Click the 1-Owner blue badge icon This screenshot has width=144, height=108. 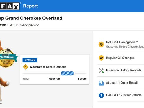[x=101, y=95]
